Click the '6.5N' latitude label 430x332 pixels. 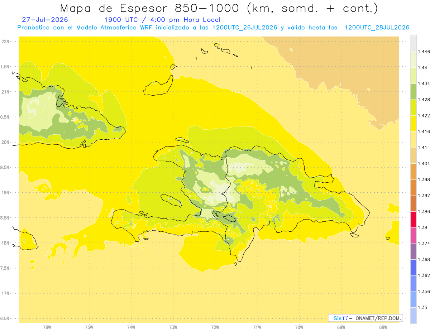coord(5,318)
